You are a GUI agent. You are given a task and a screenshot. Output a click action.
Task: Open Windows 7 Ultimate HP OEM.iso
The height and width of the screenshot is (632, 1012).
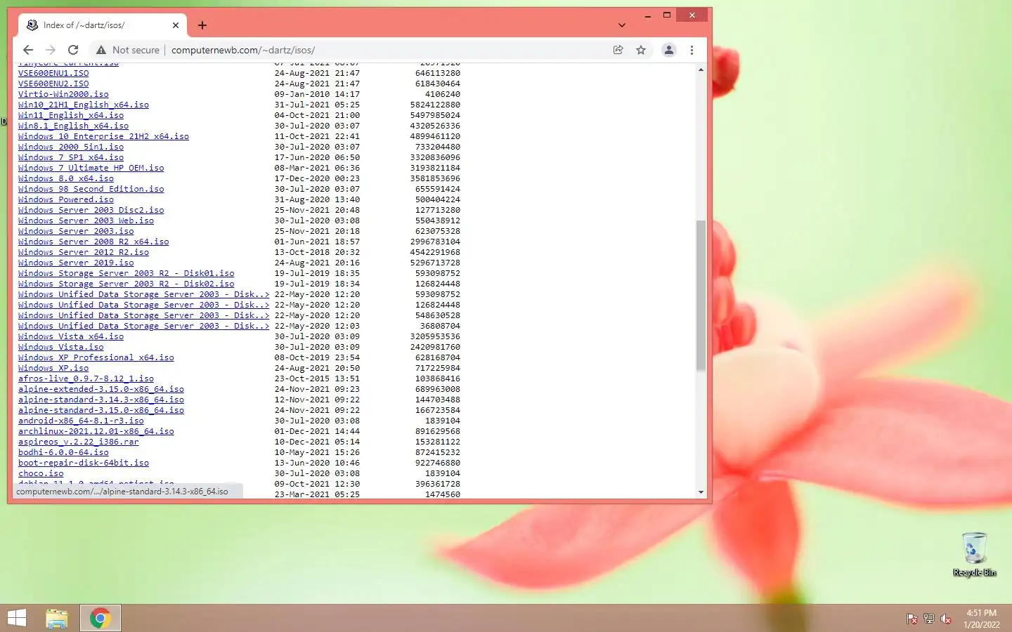91,168
